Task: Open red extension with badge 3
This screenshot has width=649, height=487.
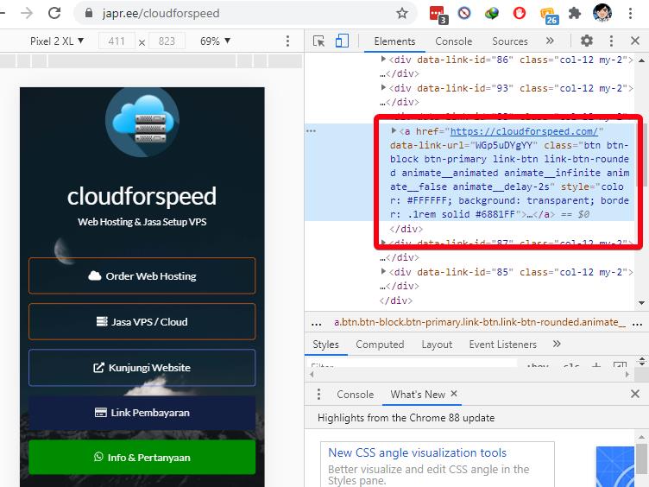Action: pyautogui.click(x=438, y=14)
